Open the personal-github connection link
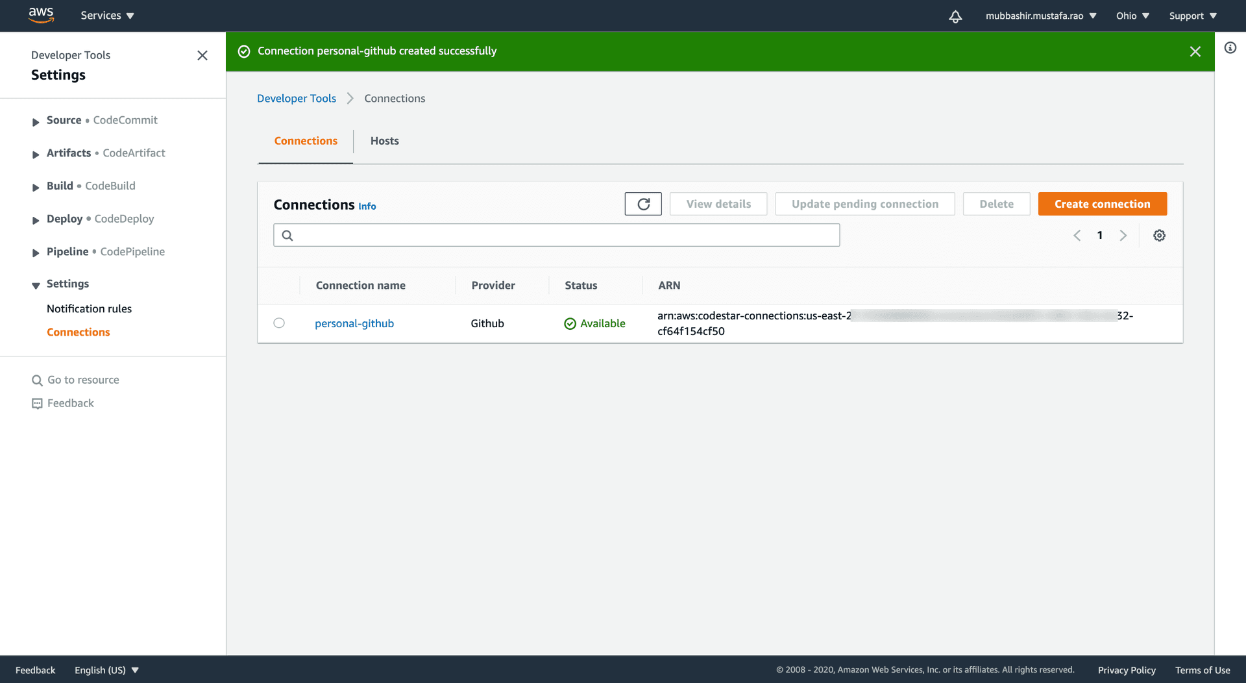This screenshot has height=683, width=1246. point(354,323)
